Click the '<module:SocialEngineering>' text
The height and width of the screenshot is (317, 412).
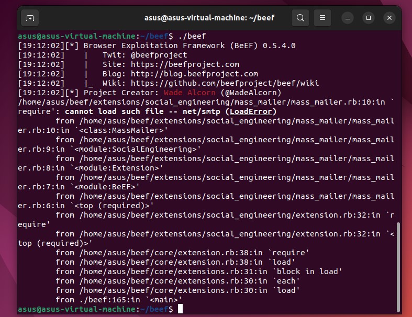point(135,149)
